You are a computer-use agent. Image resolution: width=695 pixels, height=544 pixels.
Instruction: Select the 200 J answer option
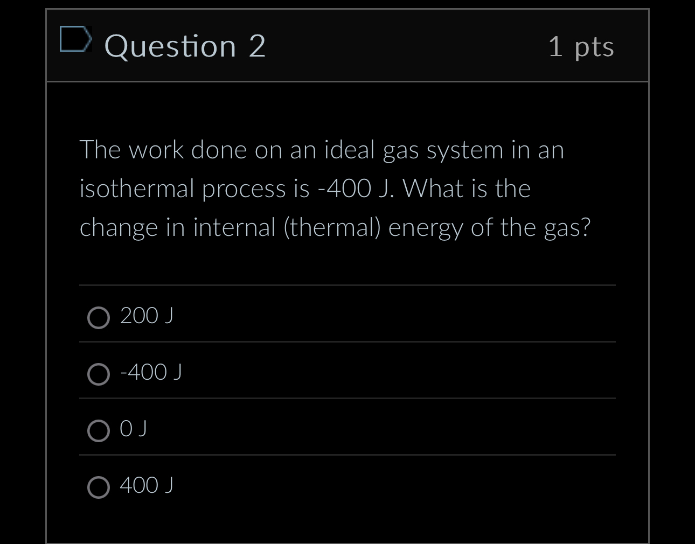click(98, 318)
